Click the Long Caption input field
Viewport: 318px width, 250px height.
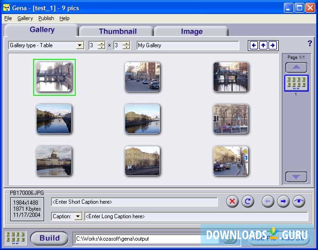tap(196, 216)
